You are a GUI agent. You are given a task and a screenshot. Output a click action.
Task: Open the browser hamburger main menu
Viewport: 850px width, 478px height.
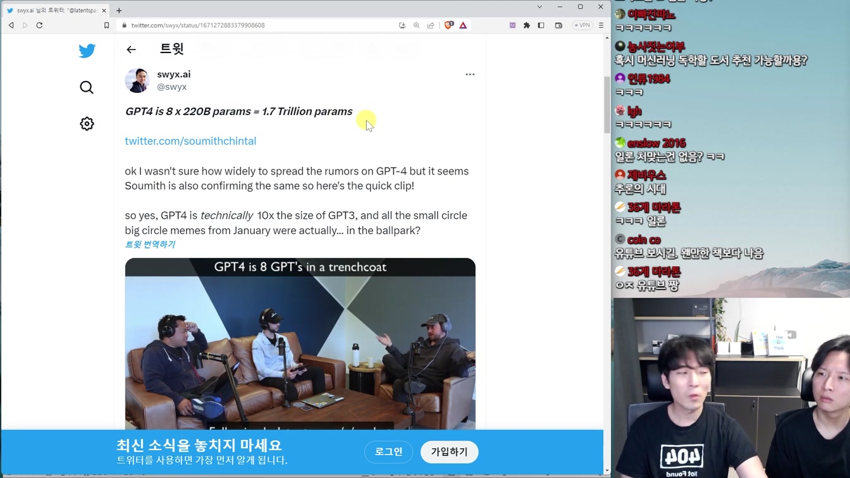pos(601,25)
